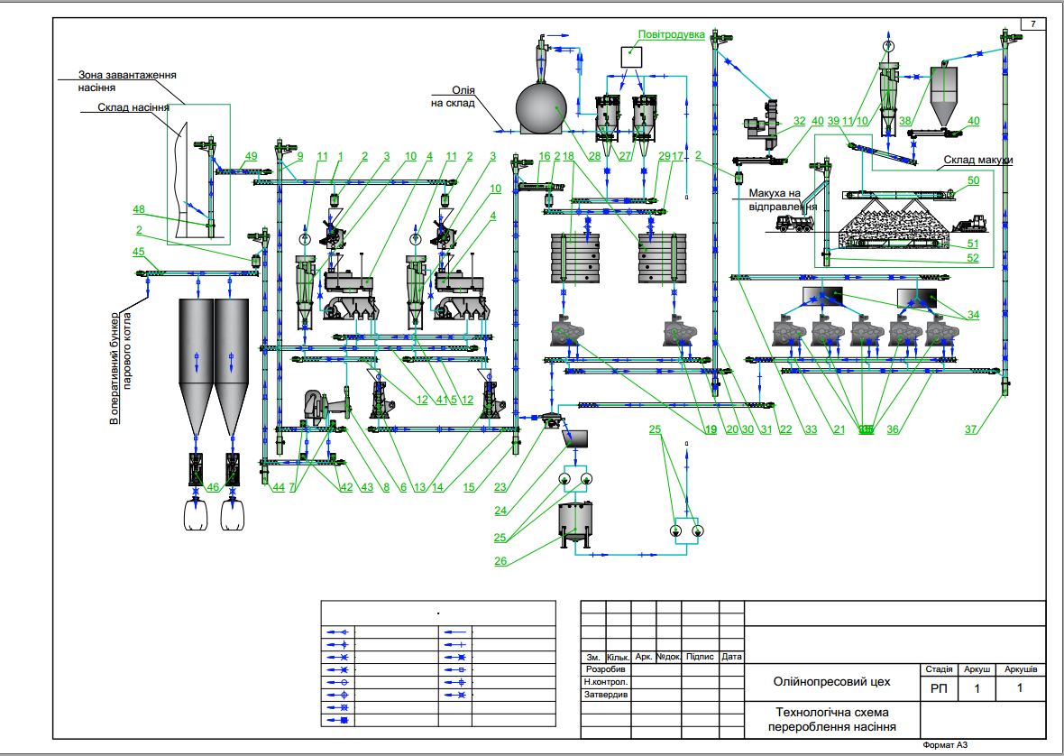Click the "Підпис" column header
1064x756 pixels.
coord(700,657)
